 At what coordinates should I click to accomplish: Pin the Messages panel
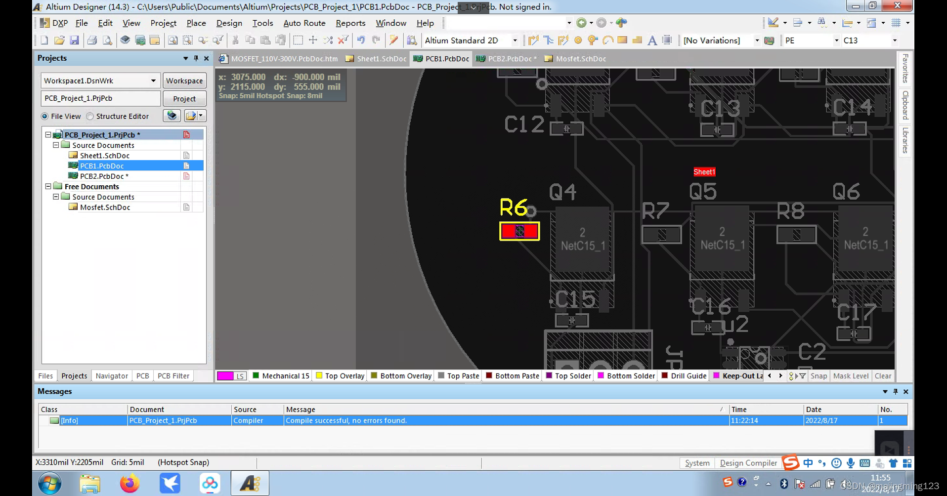click(895, 391)
